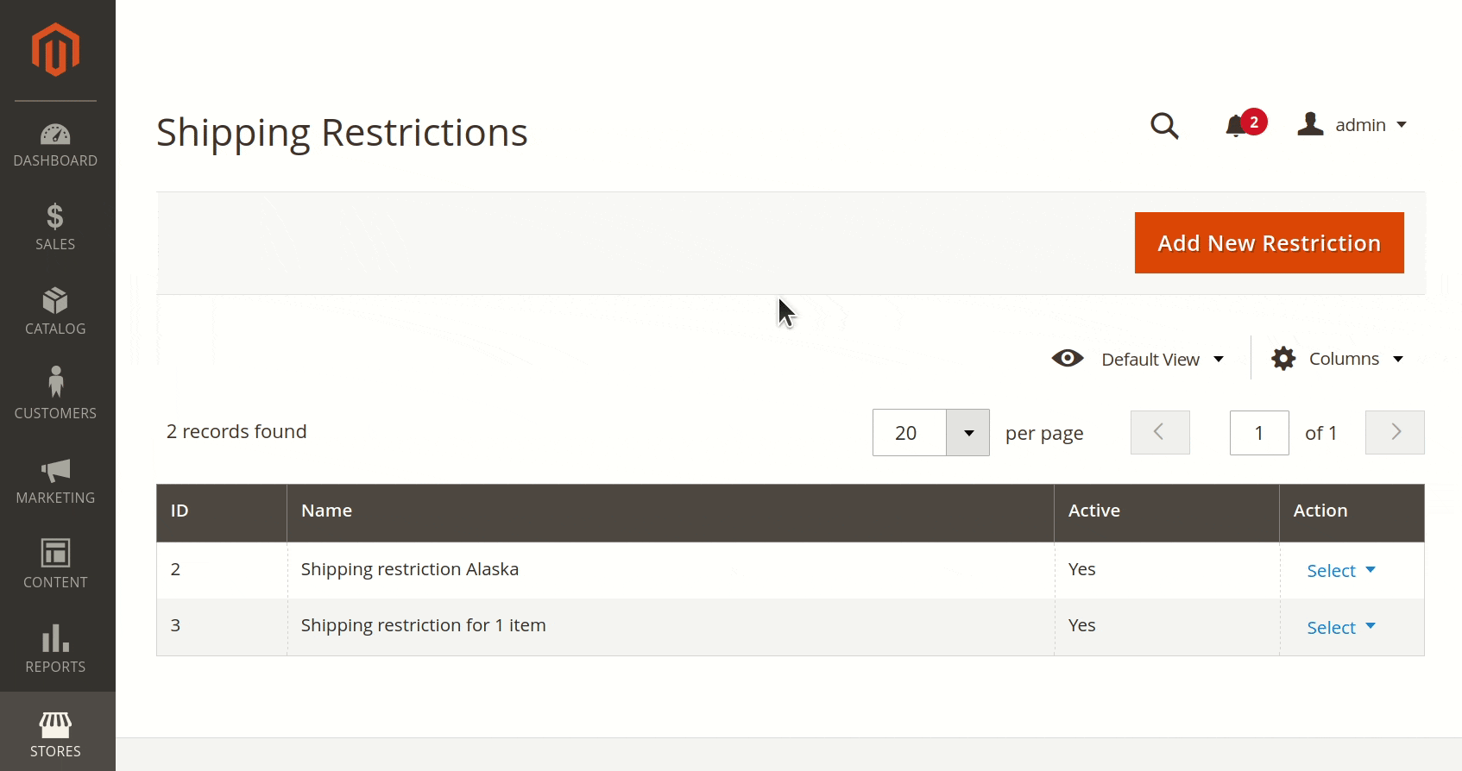This screenshot has width=1462, height=771.
Task: Click the '2 records found' text
Action: [236, 431]
